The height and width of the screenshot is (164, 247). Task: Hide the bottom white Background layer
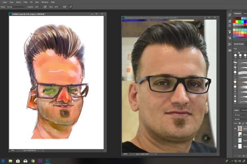pyautogui.click(x=235, y=146)
